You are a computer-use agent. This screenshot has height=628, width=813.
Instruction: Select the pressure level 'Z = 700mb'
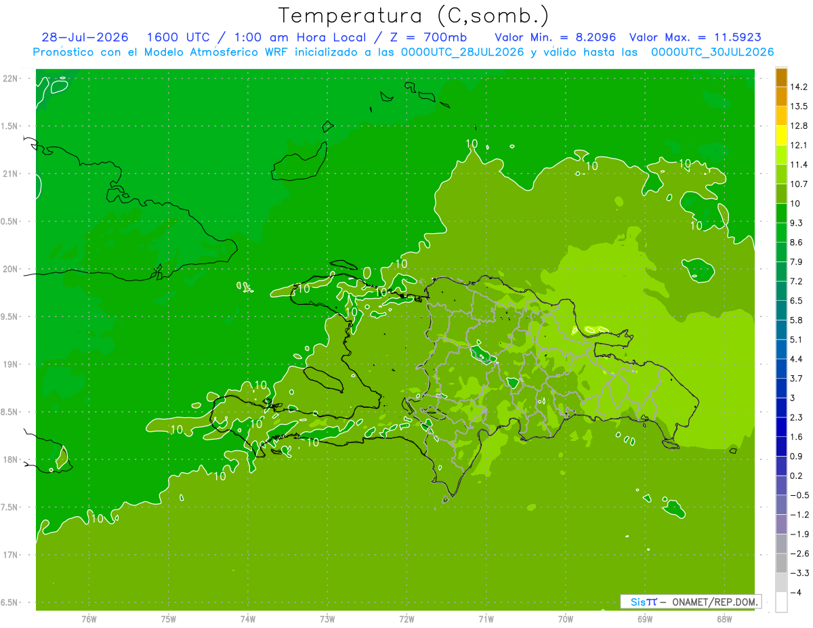click(427, 37)
